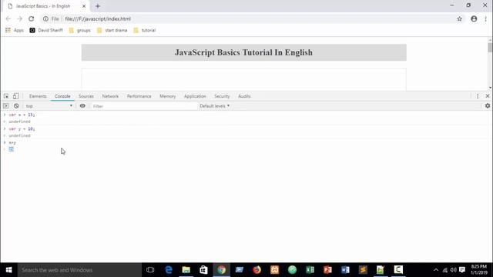
Task: Open the Default levels dropdown
Action: pyautogui.click(x=215, y=106)
